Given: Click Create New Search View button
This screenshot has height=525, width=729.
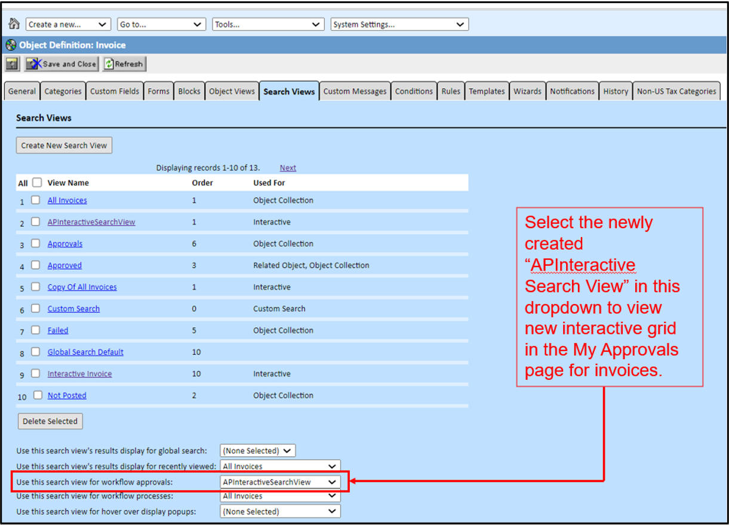Looking at the screenshot, I should point(64,145).
